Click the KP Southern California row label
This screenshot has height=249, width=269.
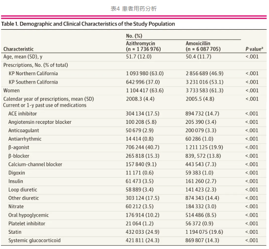(x=33, y=82)
